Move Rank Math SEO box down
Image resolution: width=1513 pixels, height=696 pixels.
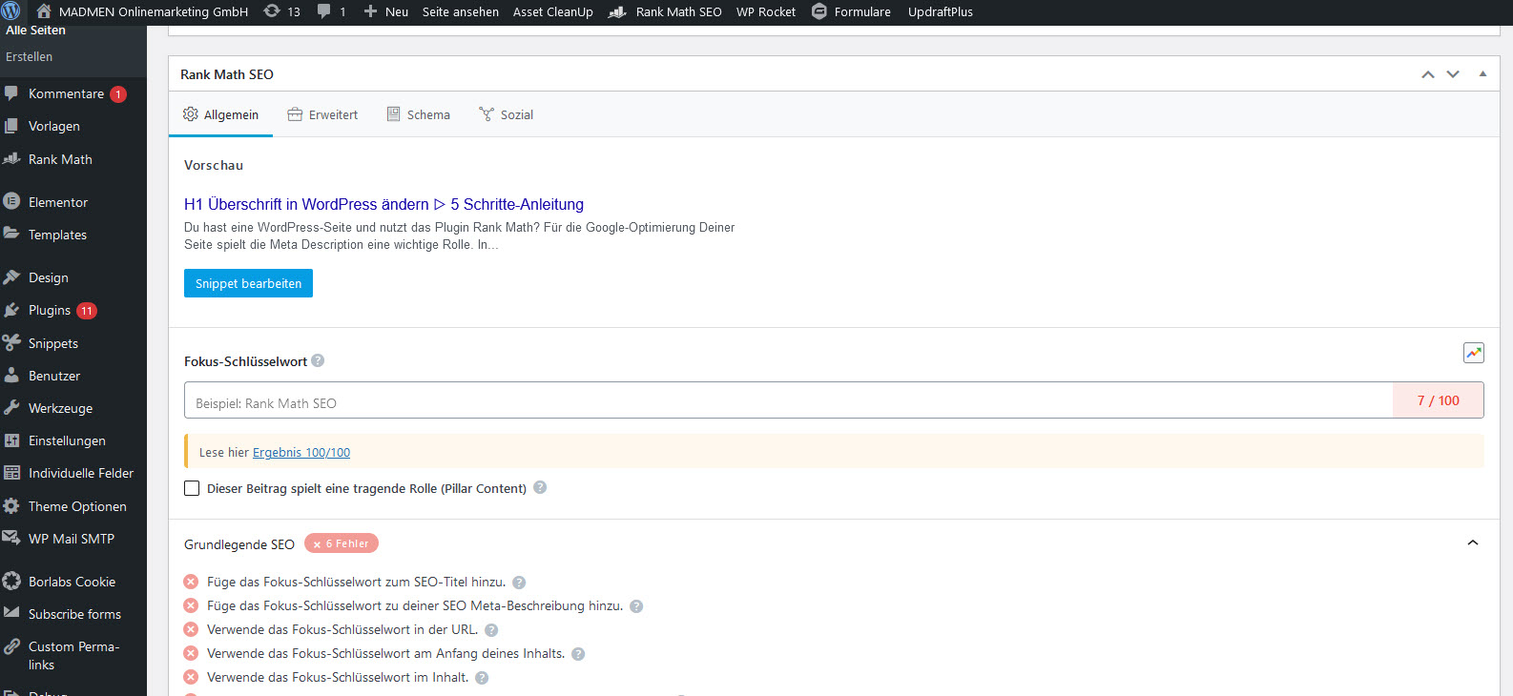click(x=1453, y=74)
